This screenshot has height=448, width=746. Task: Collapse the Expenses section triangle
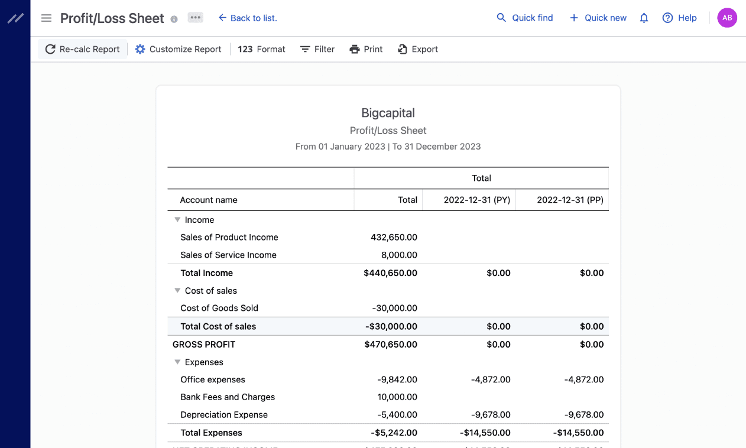177,362
